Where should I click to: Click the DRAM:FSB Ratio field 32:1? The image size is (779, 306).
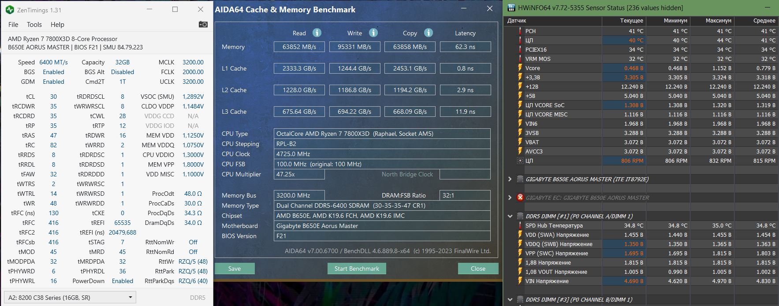pos(465,195)
